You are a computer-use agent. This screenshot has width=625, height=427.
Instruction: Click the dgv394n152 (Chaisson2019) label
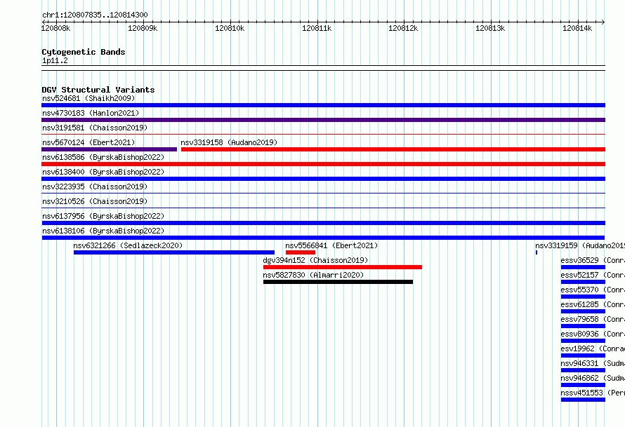pyautogui.click(x=315, y=260)
